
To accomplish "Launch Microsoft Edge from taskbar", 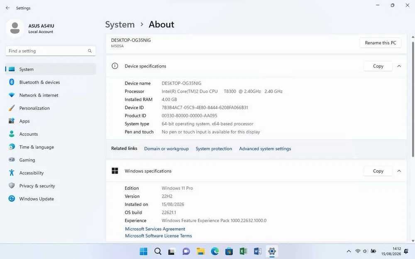I will point(215,252).
